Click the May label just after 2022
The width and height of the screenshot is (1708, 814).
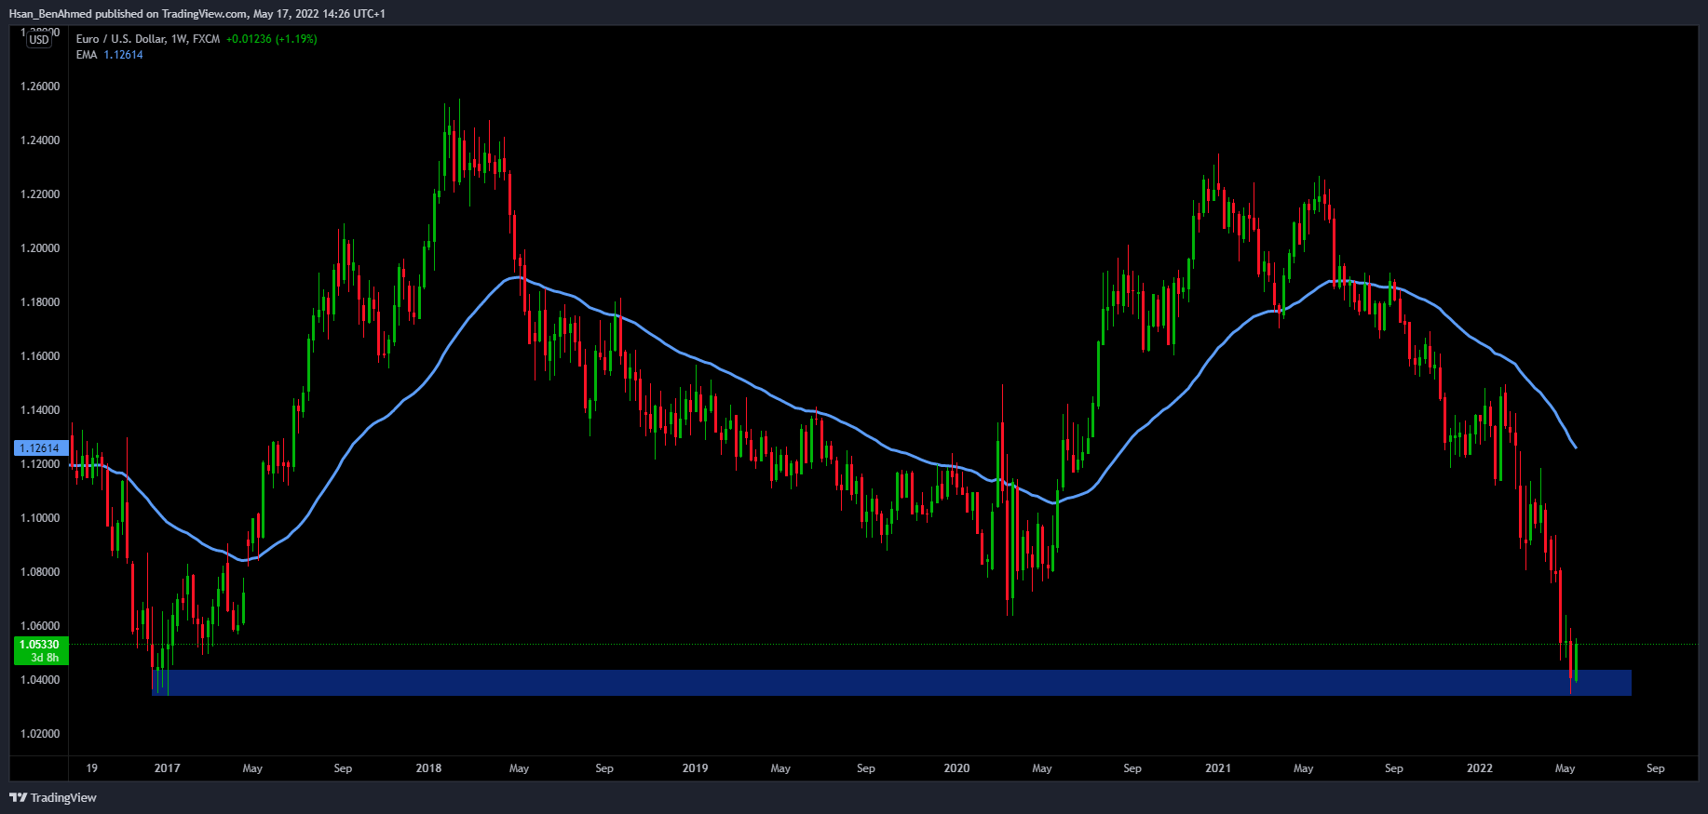point(1566,768)
